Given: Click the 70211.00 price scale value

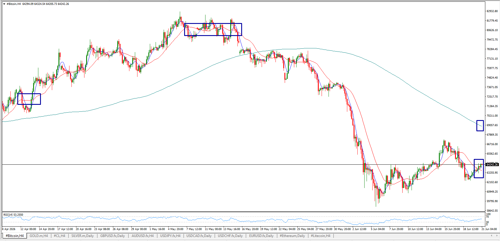Looking at the screenshot, I should [x=492, y=116].
